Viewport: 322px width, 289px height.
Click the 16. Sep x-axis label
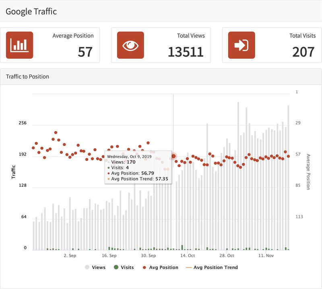click(x=109, y=256)
